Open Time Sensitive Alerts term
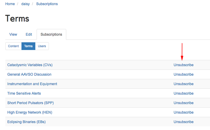The height and width of the screenshot is (130, 210). point(24,93)
